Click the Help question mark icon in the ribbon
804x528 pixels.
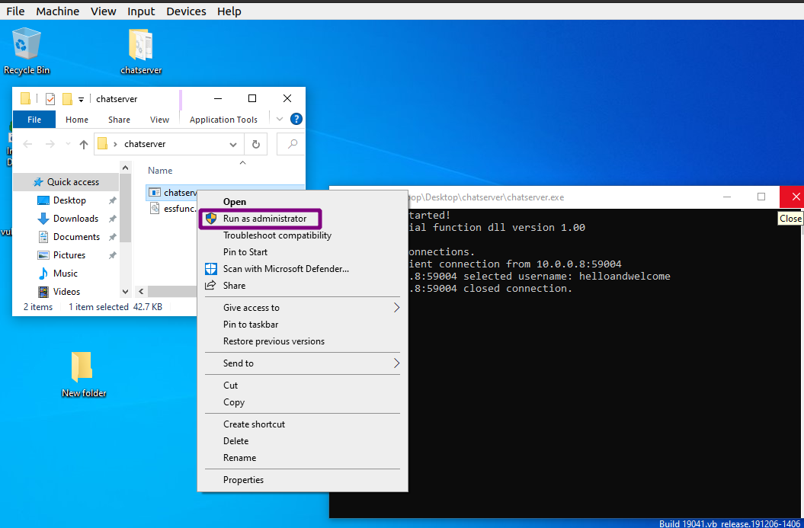296,120
